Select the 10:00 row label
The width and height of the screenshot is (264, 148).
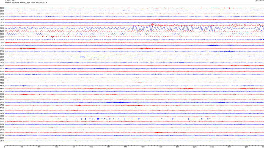(x=2, y=66)
